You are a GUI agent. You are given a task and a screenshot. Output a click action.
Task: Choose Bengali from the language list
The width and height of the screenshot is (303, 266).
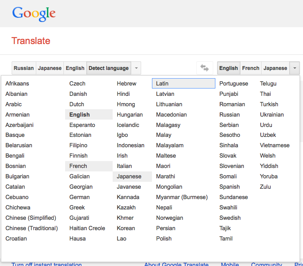pyautogui.click(x=15, y=155)
